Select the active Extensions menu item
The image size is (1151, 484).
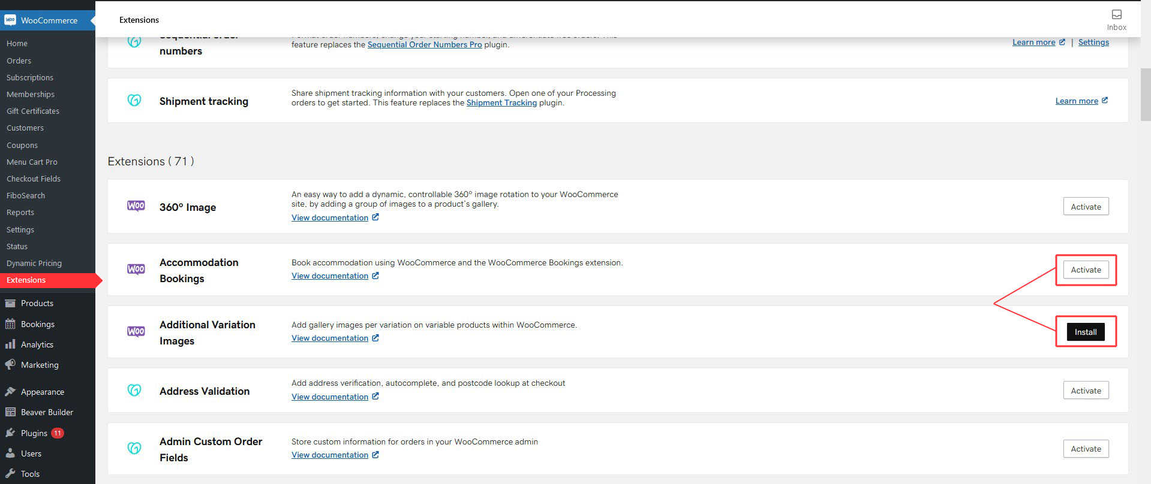point(47,280)
